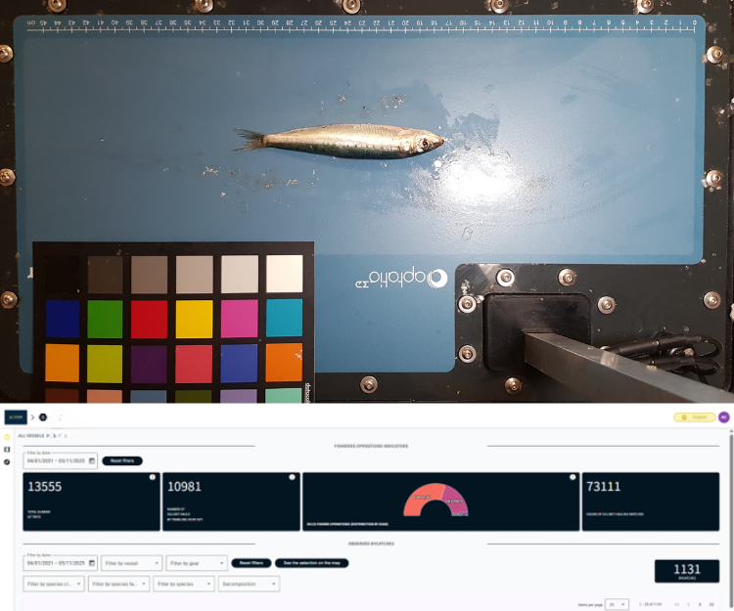Jump to the last results page
734x611 pixels.
pos(712,605)
